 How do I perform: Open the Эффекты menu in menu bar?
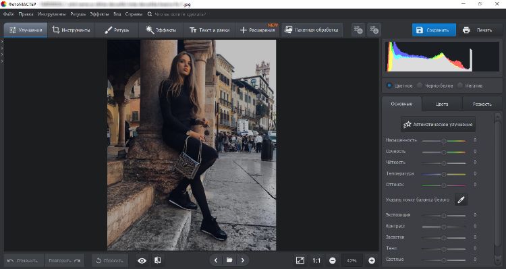[x=99, y=14]
